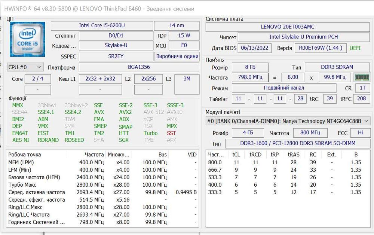
Task: Click the RDSEED feature label
Action: coord(74,140)
